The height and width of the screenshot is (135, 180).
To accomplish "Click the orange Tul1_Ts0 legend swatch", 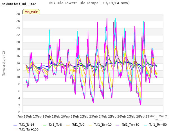I will (68, 125).
